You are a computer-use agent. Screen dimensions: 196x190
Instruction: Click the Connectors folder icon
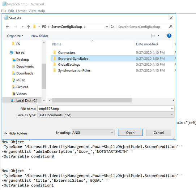coord(55,52)
